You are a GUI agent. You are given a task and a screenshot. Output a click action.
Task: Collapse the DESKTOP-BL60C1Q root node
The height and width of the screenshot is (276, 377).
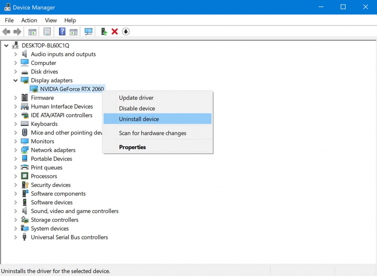[x=6, y=45]
